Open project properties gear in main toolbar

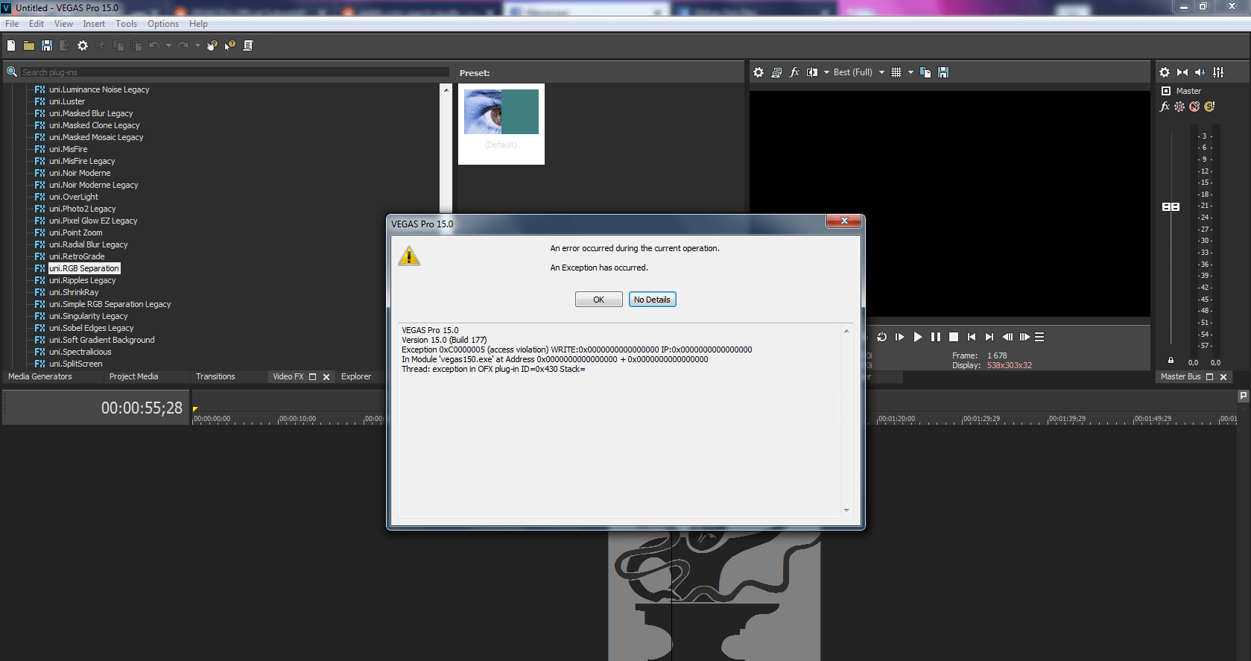click(83, 45)
